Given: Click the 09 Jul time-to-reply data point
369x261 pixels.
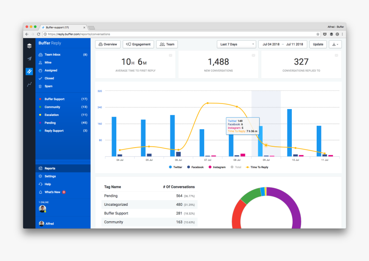Looking at the screenshot, I should (266, 145).
